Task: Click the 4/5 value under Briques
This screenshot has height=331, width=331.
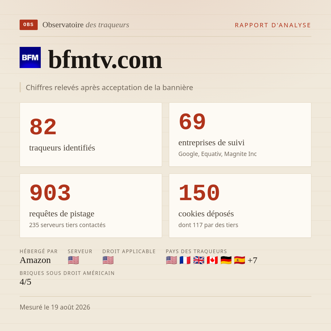Action: click(x=25, y=282)
